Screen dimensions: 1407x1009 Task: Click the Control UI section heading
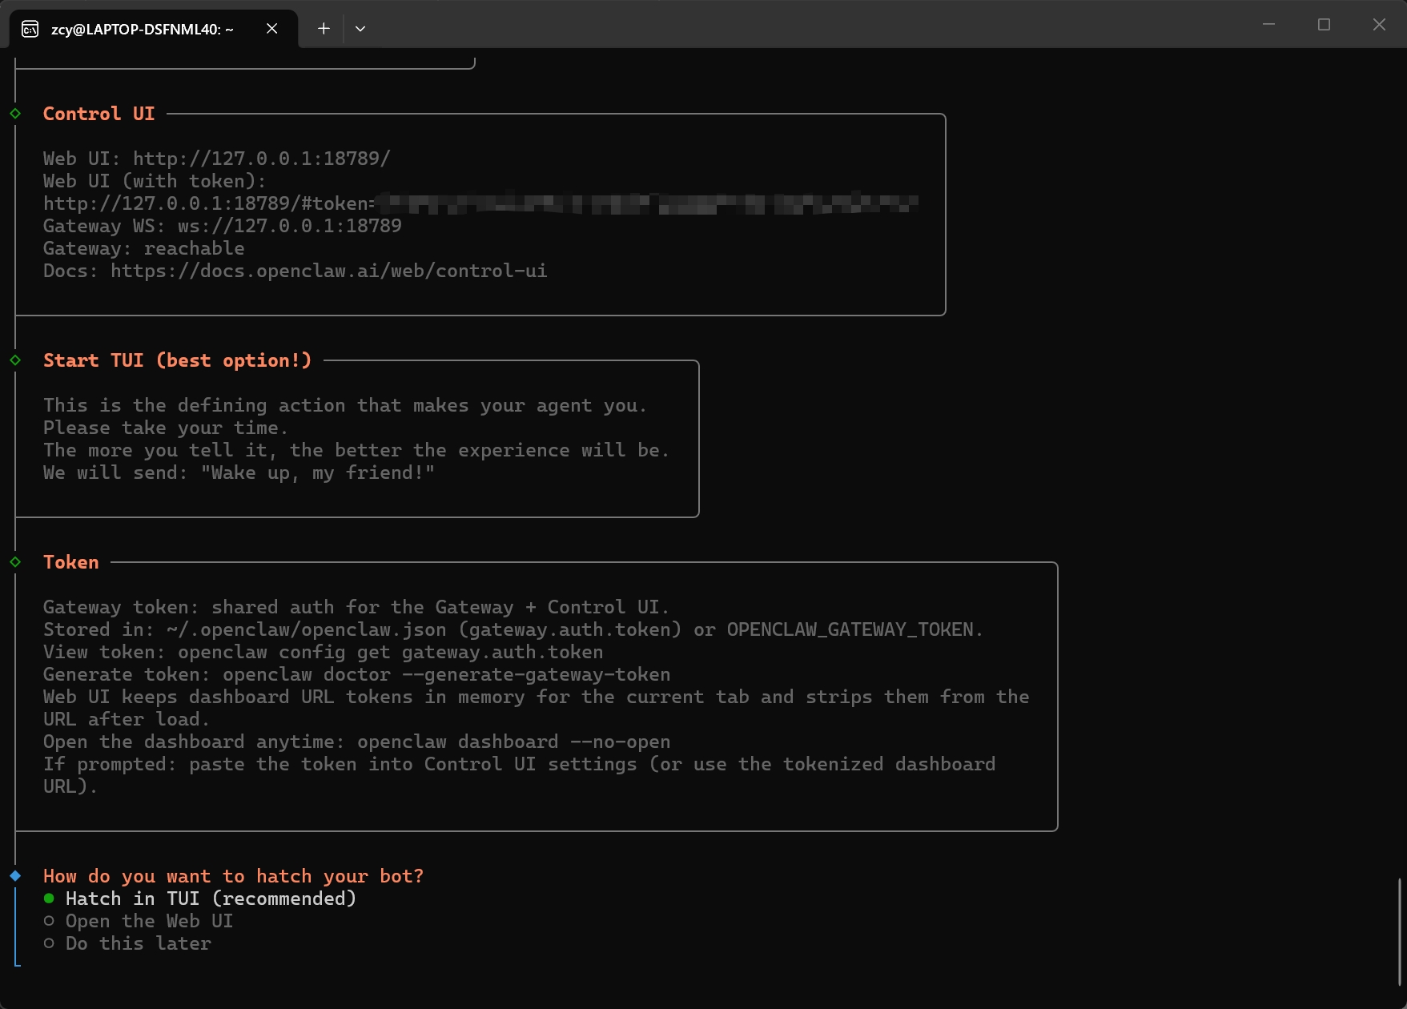(x=98, y=114)
